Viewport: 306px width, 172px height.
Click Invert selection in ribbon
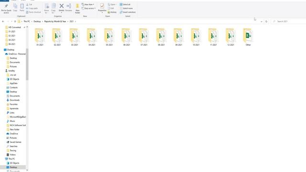128,12
